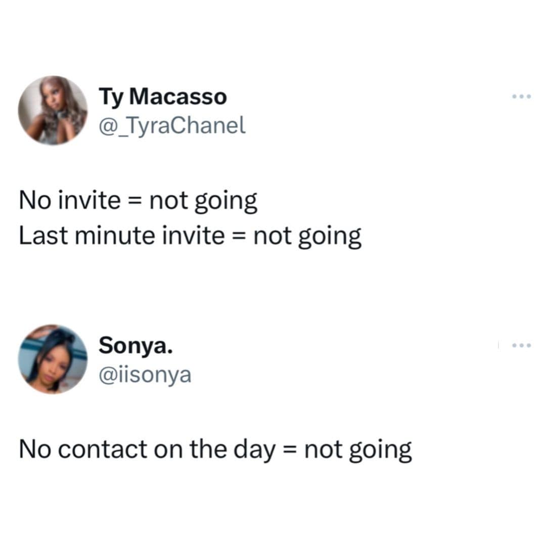Click Ty Macasso's profile picture
The width and height of the screenshot is (546, 546).
click(53, 110)
